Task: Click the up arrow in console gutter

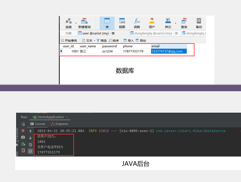Action: 30,131
